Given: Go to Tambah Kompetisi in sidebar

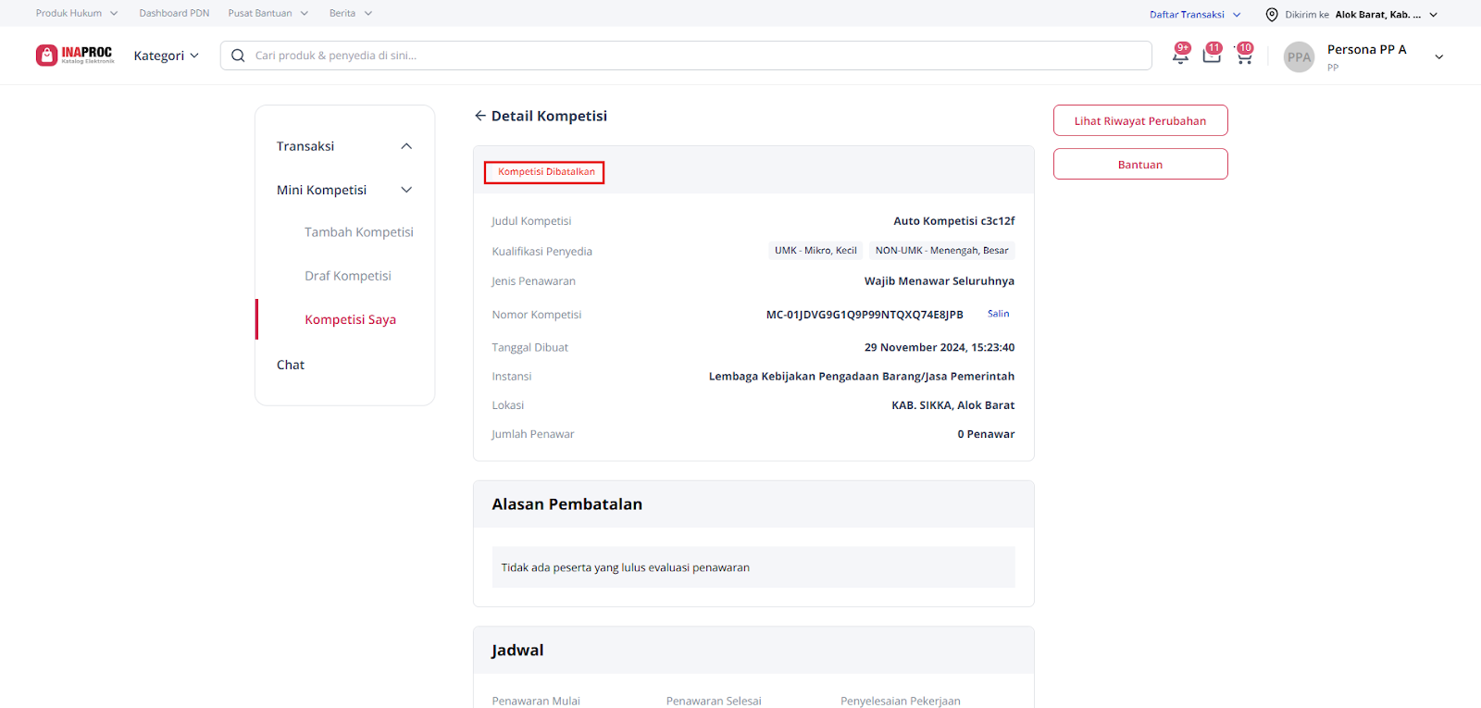Looking at the screenshot, I should pos(358,232).
